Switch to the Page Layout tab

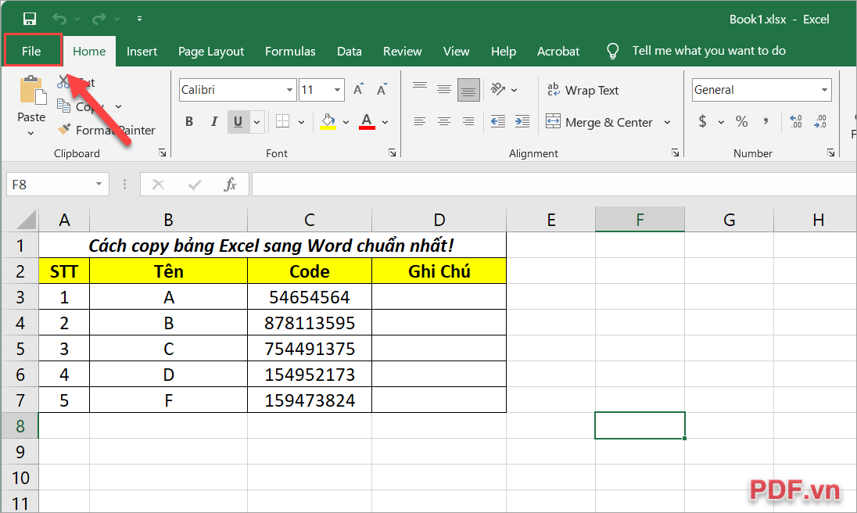click(211, 52)
